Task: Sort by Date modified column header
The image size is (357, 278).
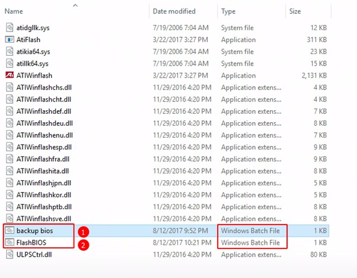Action: [x=173, y=11]
